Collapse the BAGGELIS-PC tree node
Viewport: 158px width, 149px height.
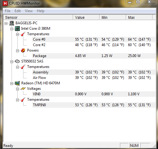6,24
